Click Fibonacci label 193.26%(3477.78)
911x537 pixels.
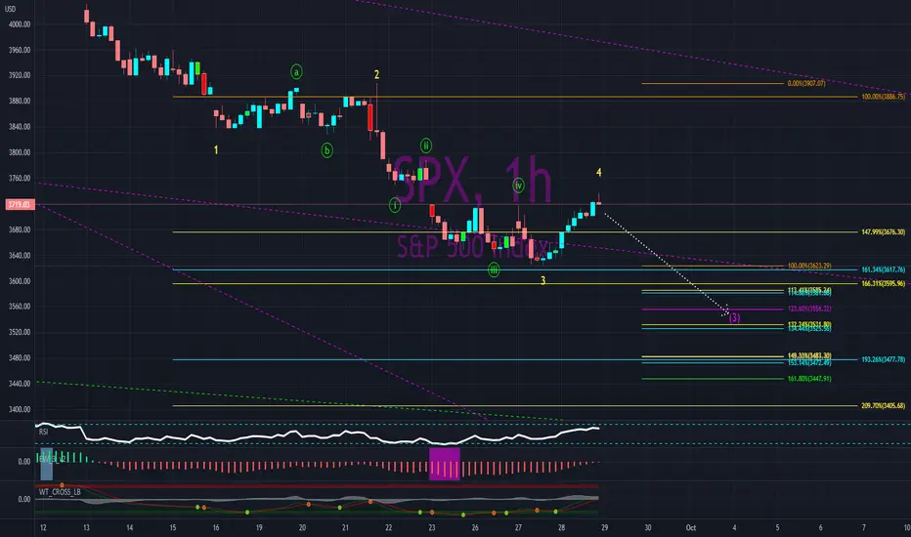(883, 360)
